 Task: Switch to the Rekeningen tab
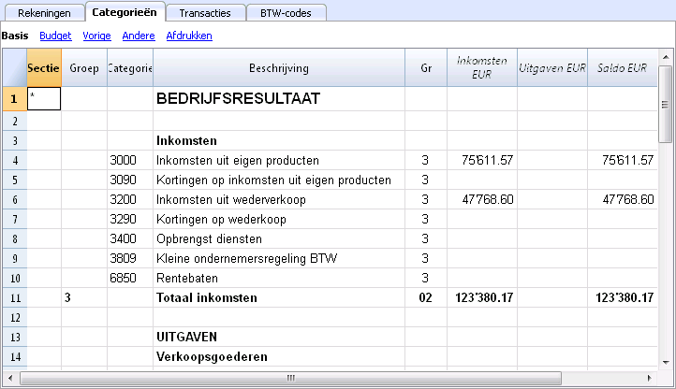pyautogui.click(x=44, y=13)
